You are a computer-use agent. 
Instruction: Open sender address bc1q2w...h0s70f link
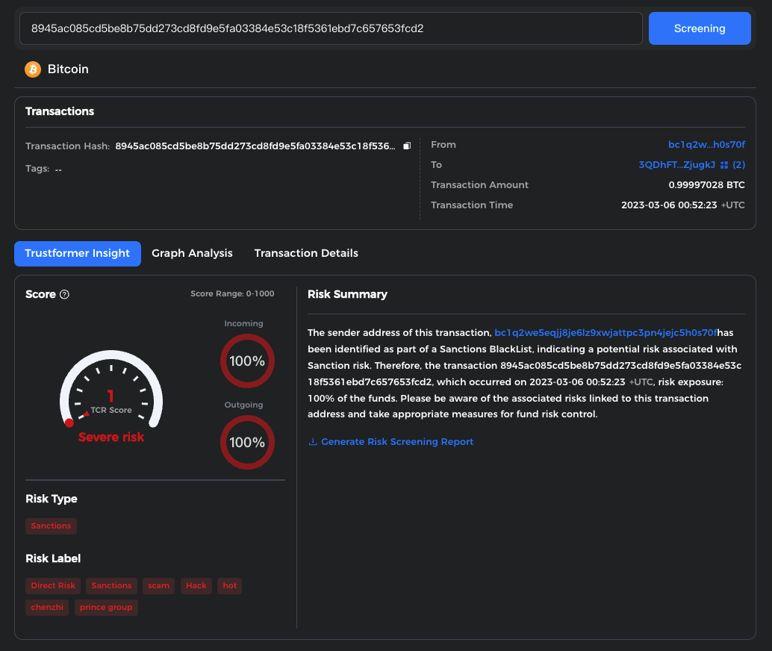(x=706, y=145)
